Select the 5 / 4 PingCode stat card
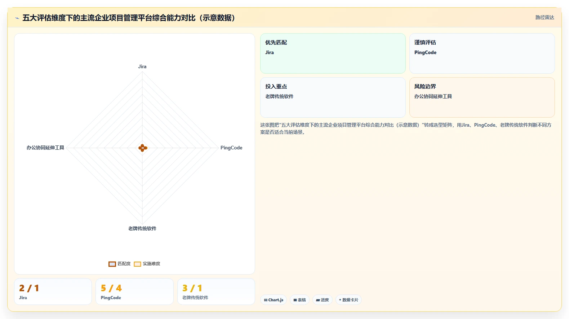The height and width of the screenshot is (319, 569). [134, 292]
